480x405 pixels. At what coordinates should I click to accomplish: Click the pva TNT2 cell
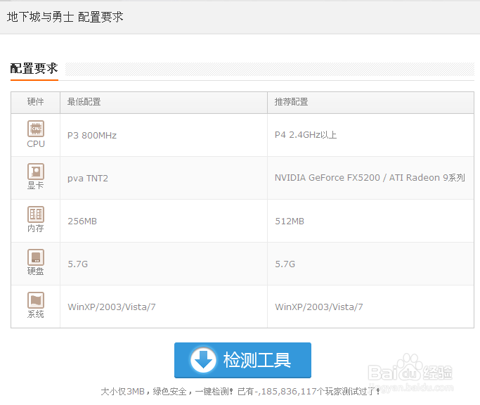pyautogui.click(x=164, y=178)
